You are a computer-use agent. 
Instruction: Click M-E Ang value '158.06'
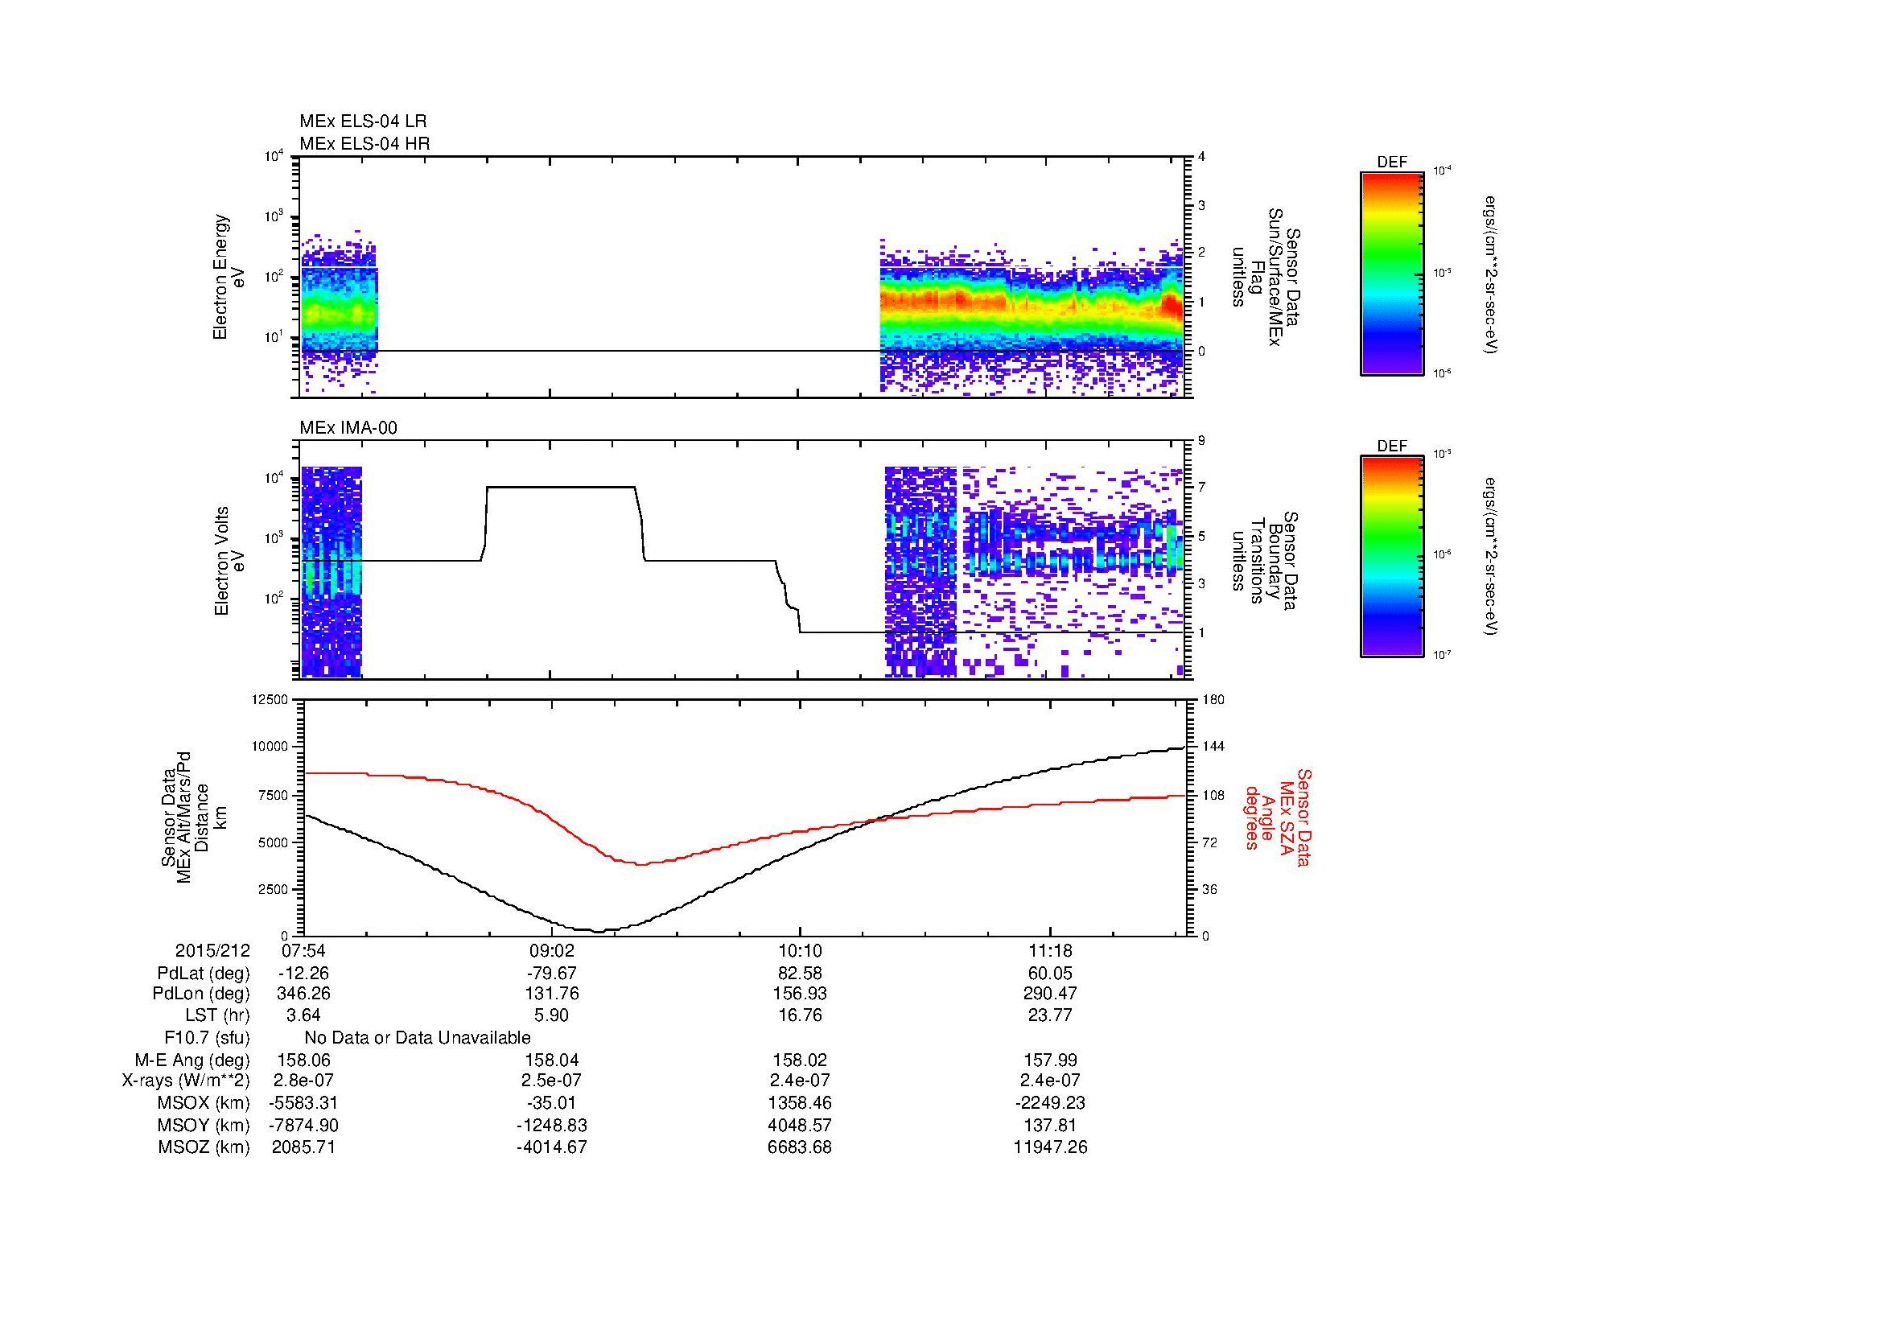(303, 1060)
